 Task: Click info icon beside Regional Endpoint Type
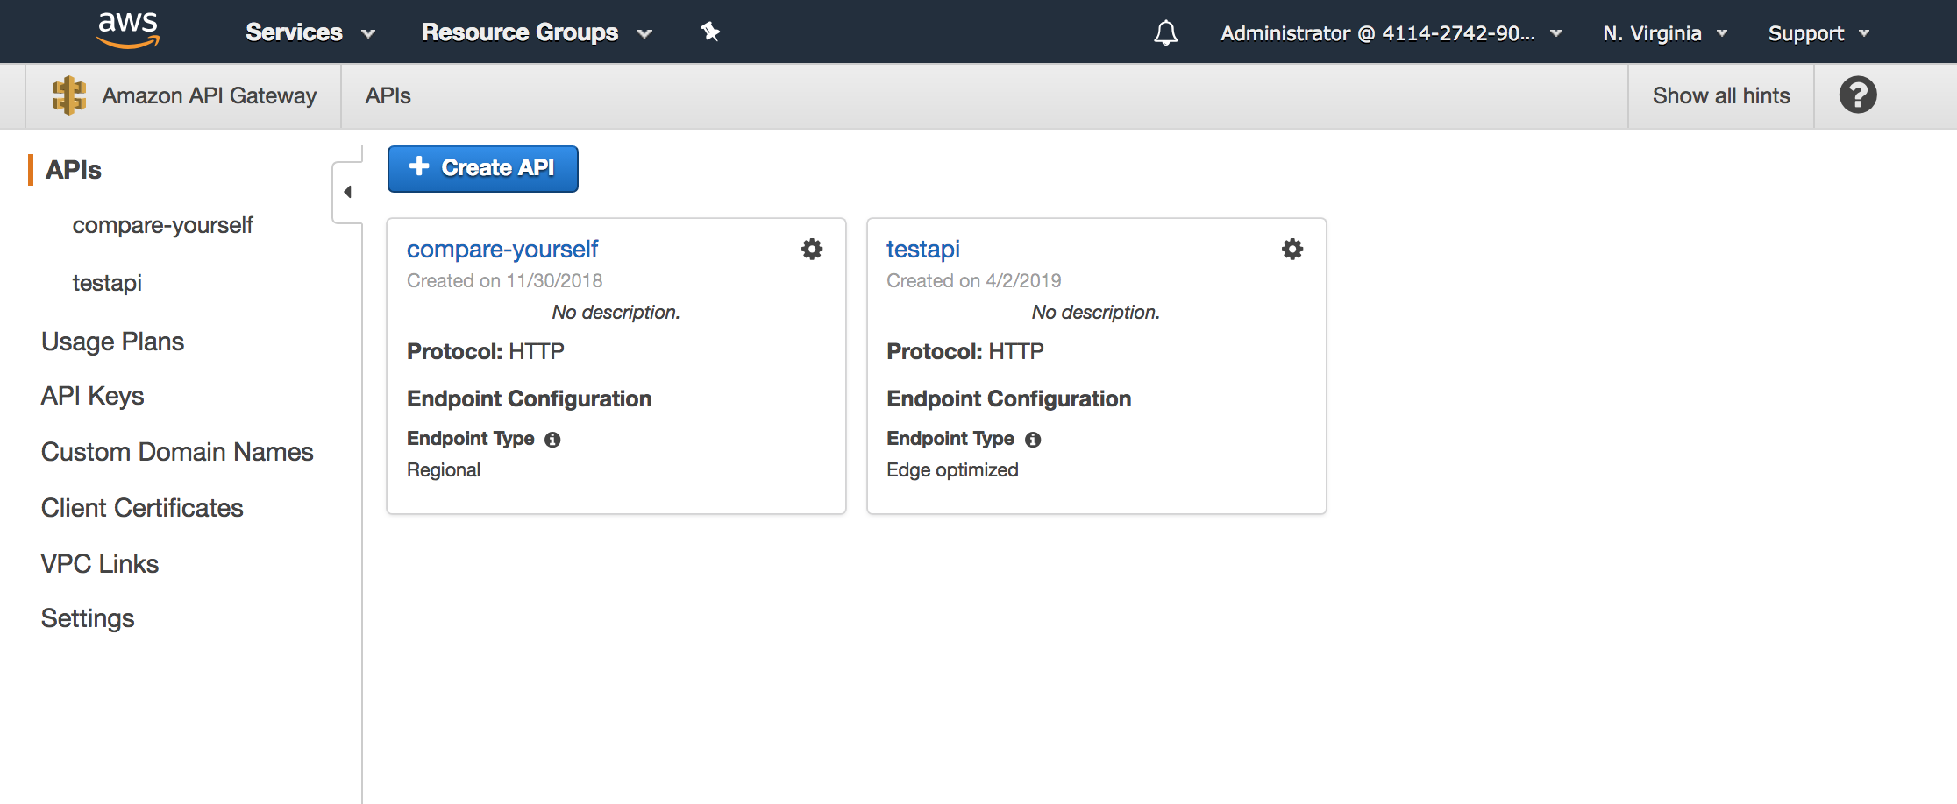point(552,440)
